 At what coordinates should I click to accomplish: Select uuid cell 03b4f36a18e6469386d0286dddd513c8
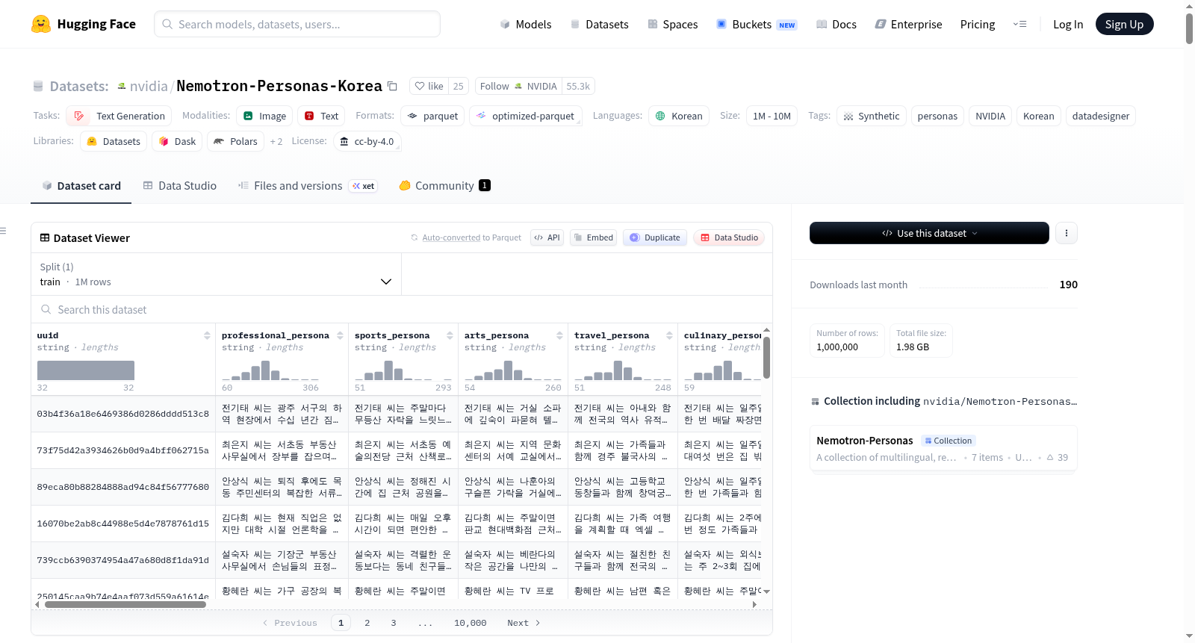pos(123,414)
